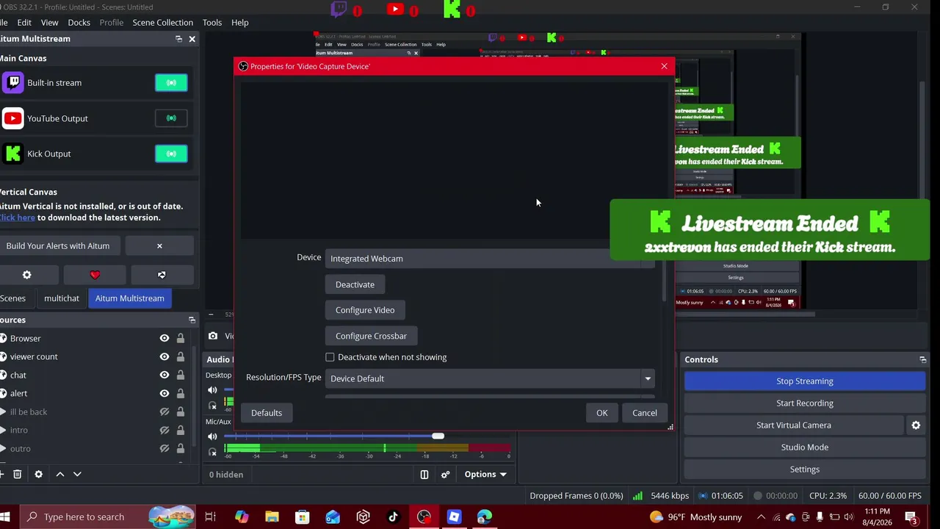Open the Tools menu
This screenshot has height=529, width=940.
point(212,23)
